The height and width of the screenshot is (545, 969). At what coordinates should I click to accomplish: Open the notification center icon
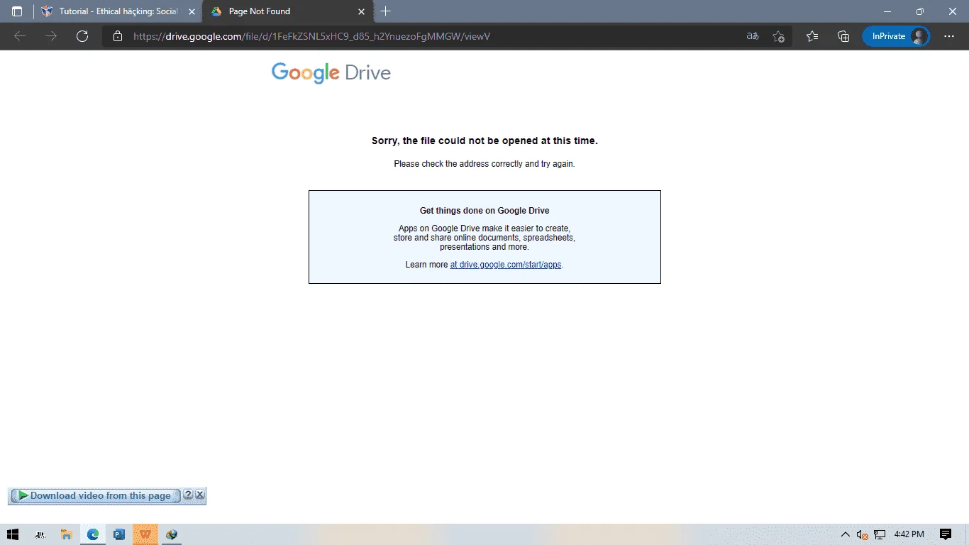click(x=946, y=534)
